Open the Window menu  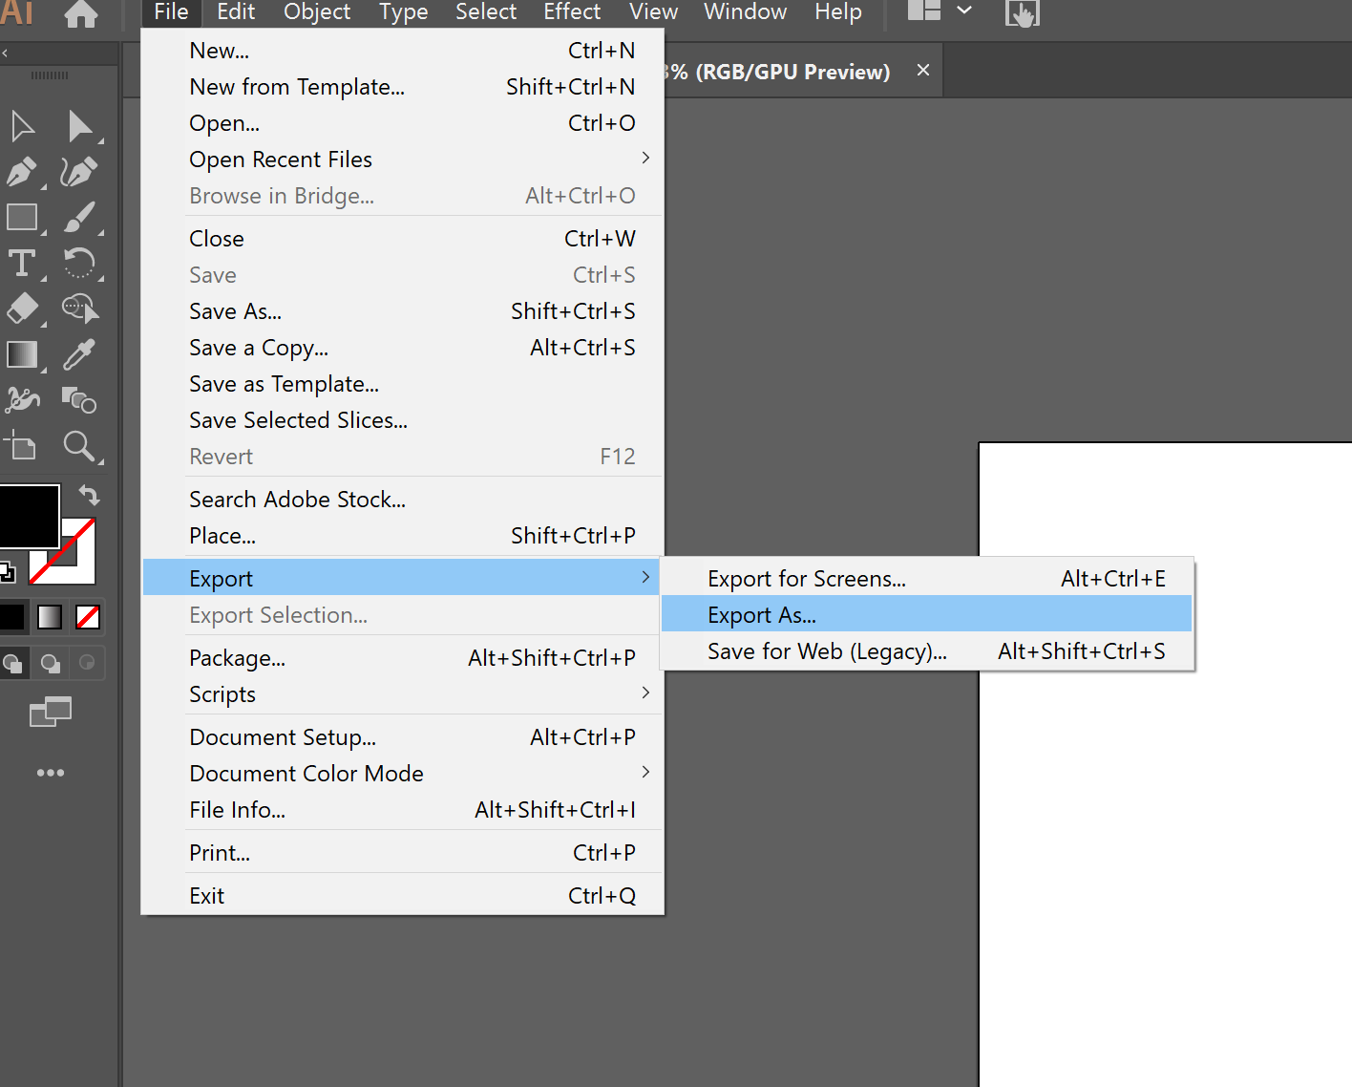(x=745, y=12)
